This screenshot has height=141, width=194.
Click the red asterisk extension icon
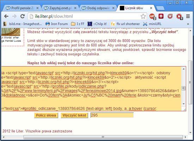pyautogui.click(x=161, y=16)
